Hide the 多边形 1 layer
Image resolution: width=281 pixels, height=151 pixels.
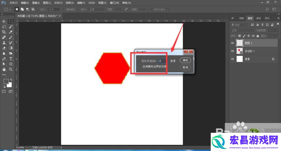click(x=233, y=51)
